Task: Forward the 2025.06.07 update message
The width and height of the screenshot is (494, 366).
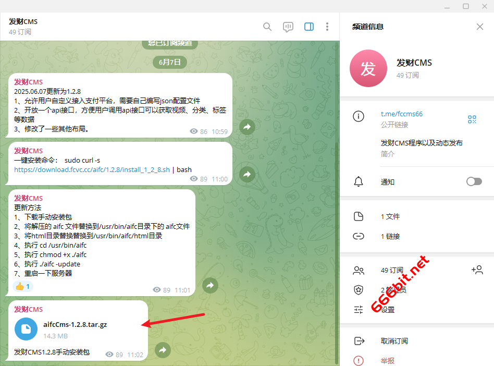Action: click(x=248, y=127)
